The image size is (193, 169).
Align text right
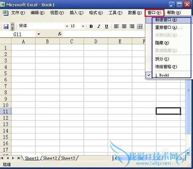132,26
